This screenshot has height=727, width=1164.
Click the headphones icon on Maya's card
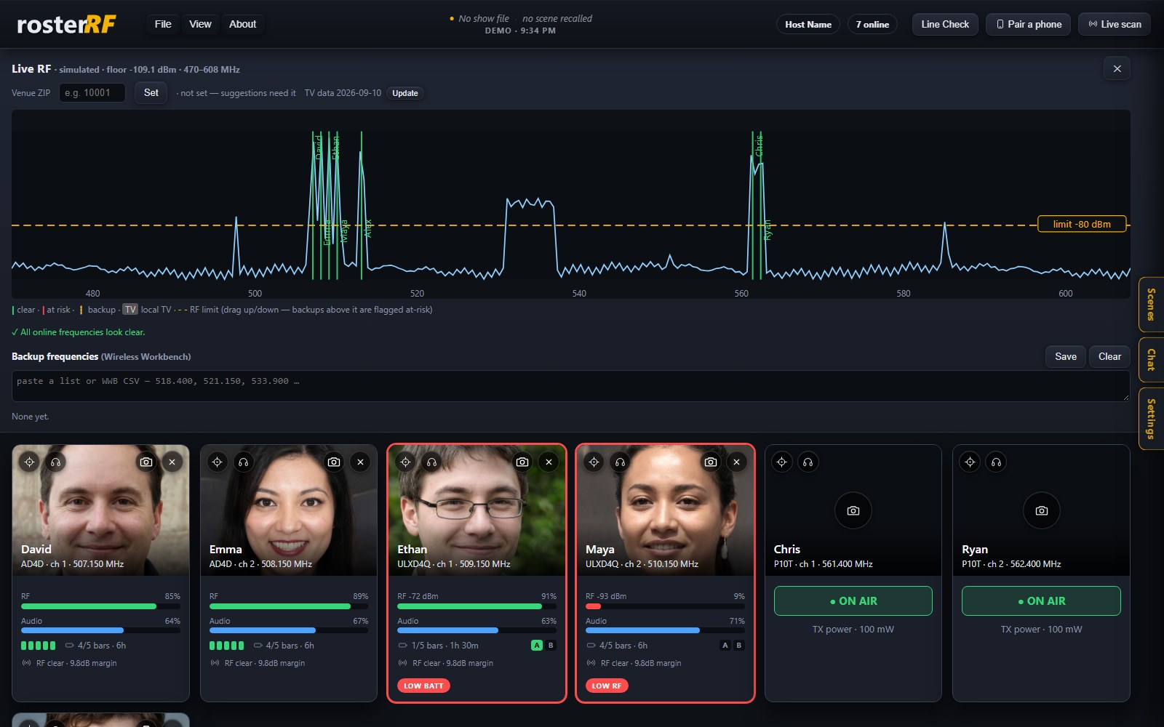[620, 462]
